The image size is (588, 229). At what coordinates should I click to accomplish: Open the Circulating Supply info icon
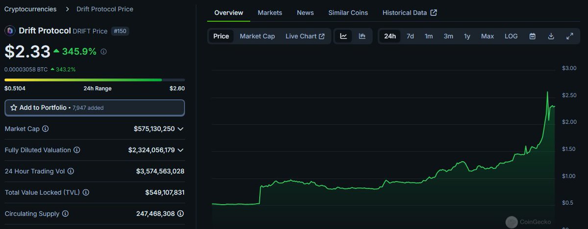[65, 214]
